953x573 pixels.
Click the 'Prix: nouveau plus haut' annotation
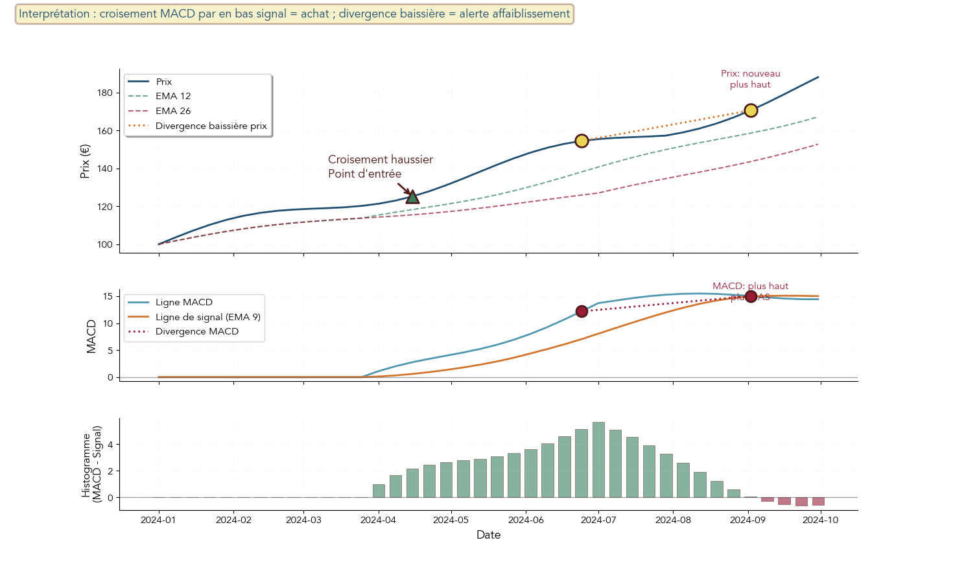click(x=750, y=79)
